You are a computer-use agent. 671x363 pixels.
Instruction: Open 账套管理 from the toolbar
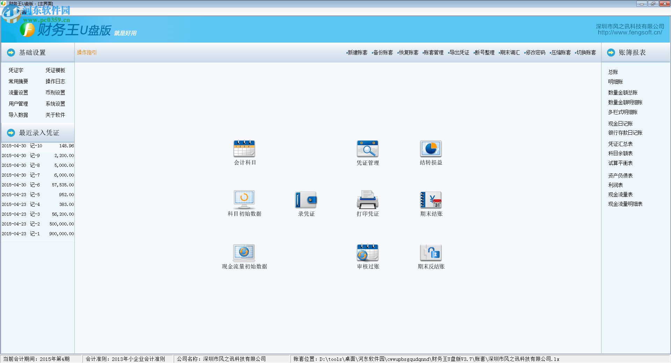click(x=433, y=53)
